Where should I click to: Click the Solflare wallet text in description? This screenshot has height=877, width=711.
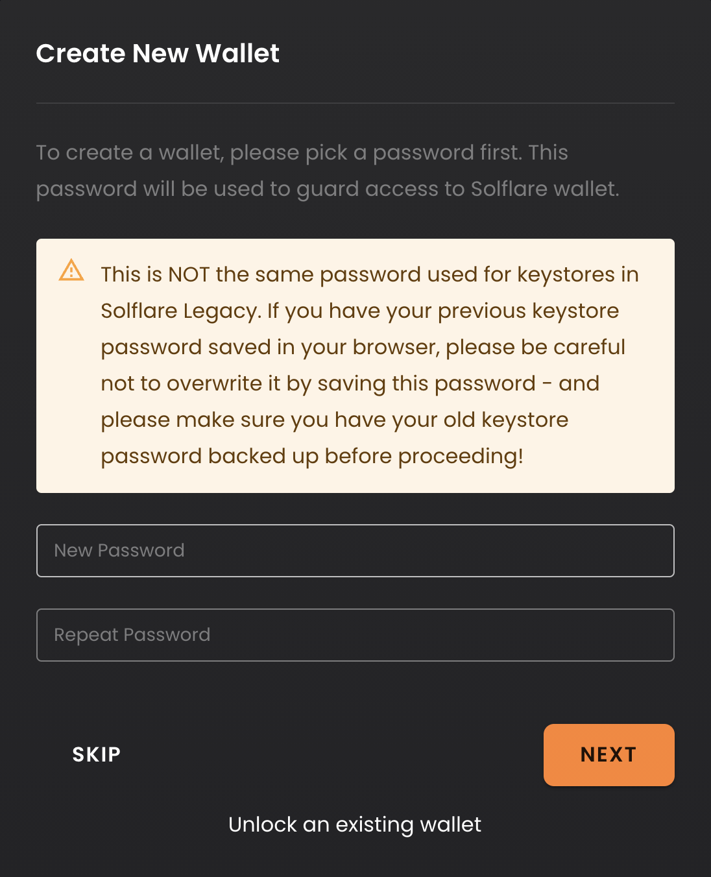coord(544,189)
